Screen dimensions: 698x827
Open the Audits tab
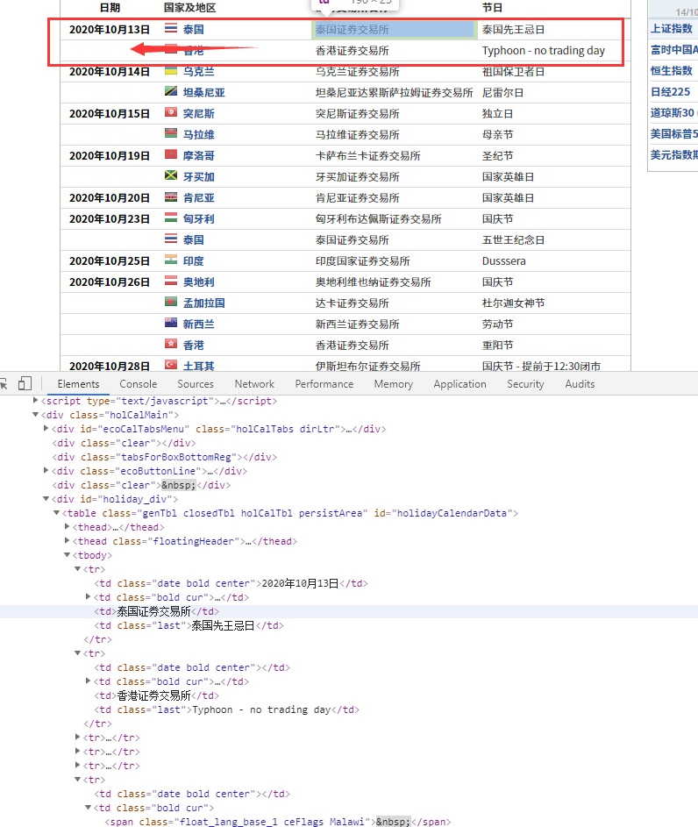pyautogui.click(x=580, y=384)
